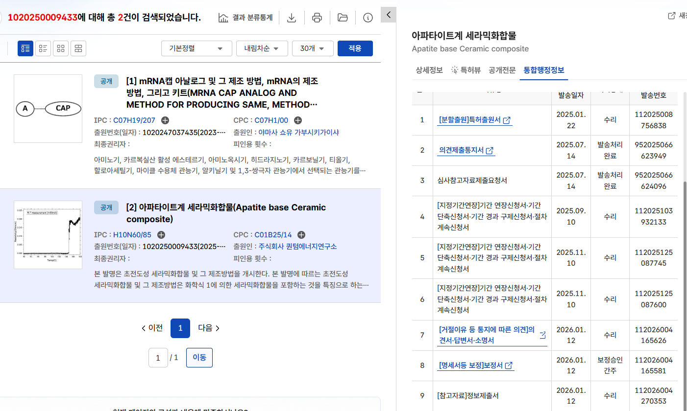
Task: Click the info circle icon
Action: [x=368, y=18]
